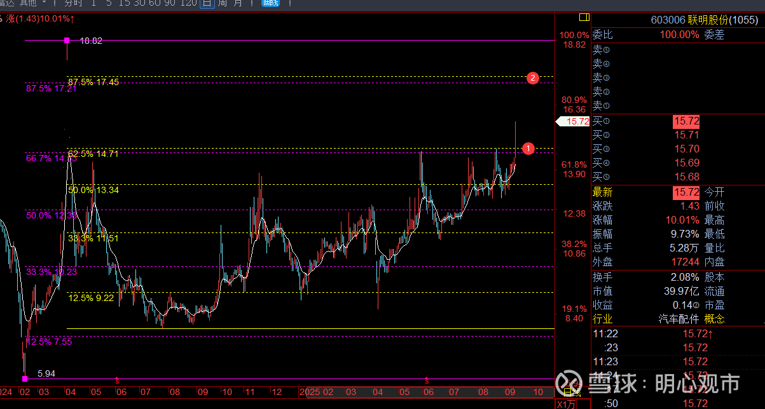765x409 pixels.
Task: Click the 买⑤ bid price 15.68
Action: tap(687, 177)
